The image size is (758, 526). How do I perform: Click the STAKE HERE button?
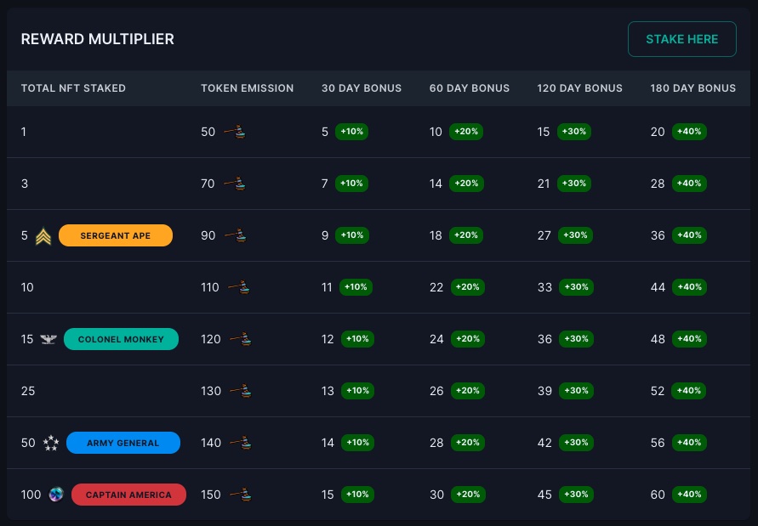tap(681, 39)
